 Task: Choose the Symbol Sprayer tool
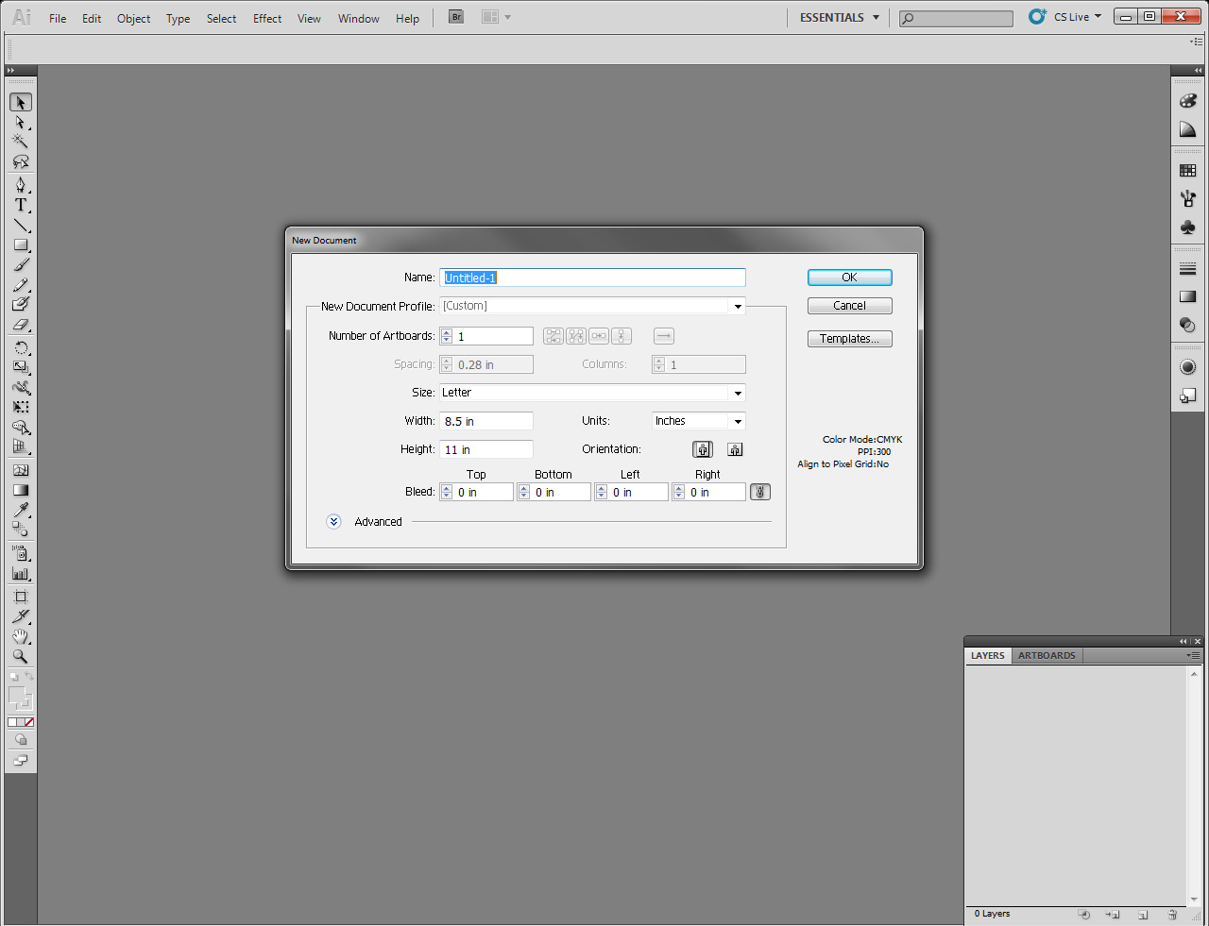point(21,553)
